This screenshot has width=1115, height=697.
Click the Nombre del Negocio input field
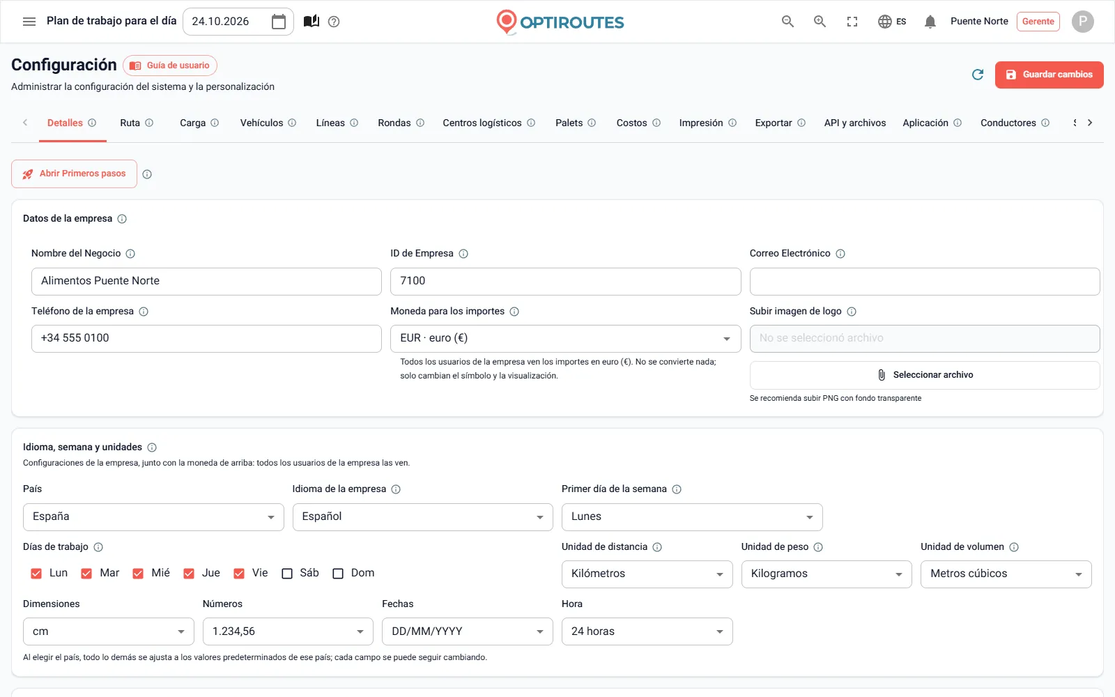point(206,282)
